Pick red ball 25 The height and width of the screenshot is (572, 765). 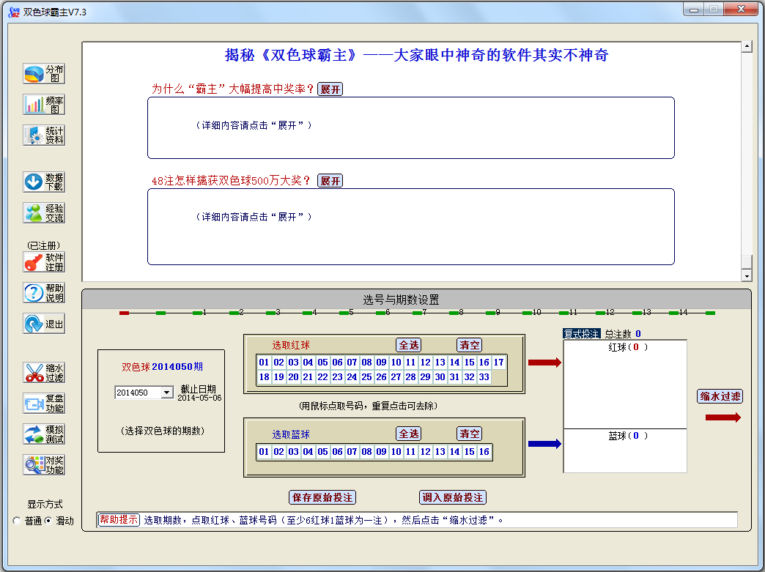[366, 377]
